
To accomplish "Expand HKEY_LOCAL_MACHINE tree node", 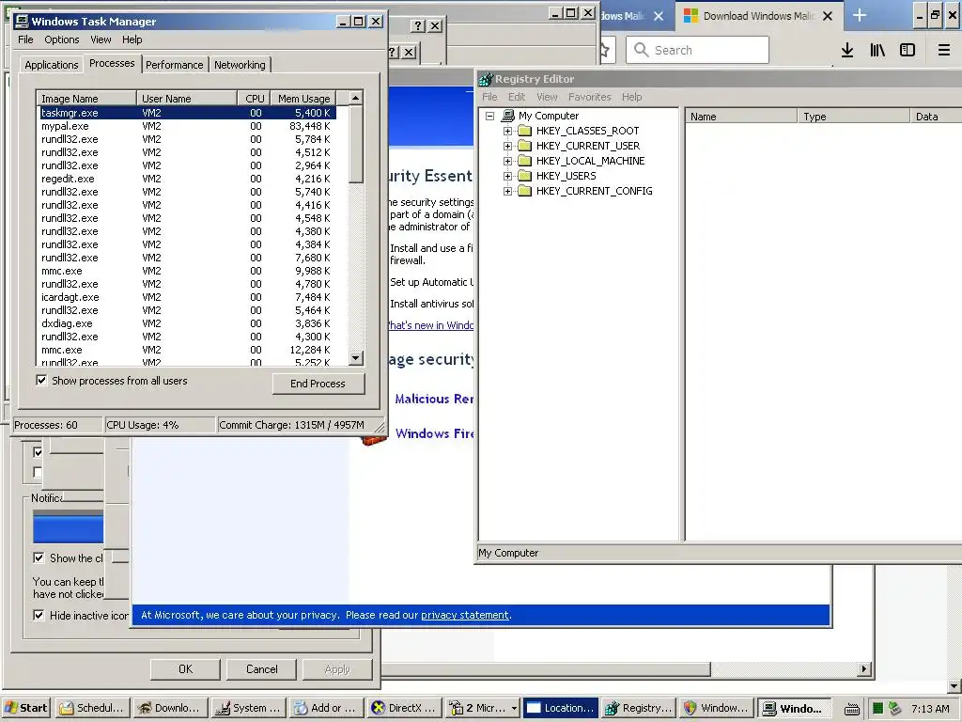I will click(507, 161).
